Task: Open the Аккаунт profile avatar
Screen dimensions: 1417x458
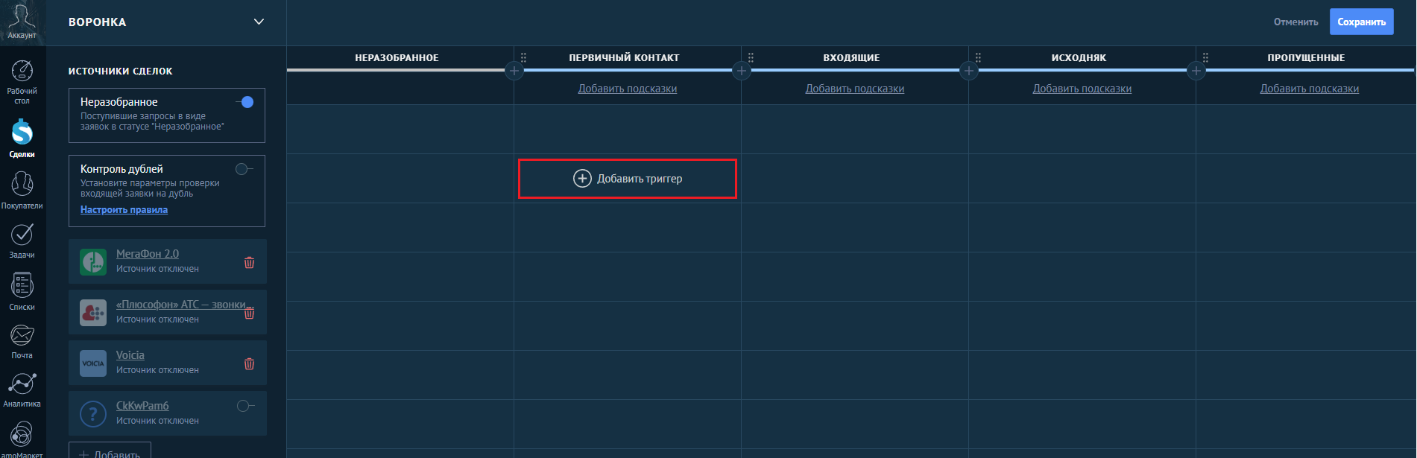Action: pos(22,16)
